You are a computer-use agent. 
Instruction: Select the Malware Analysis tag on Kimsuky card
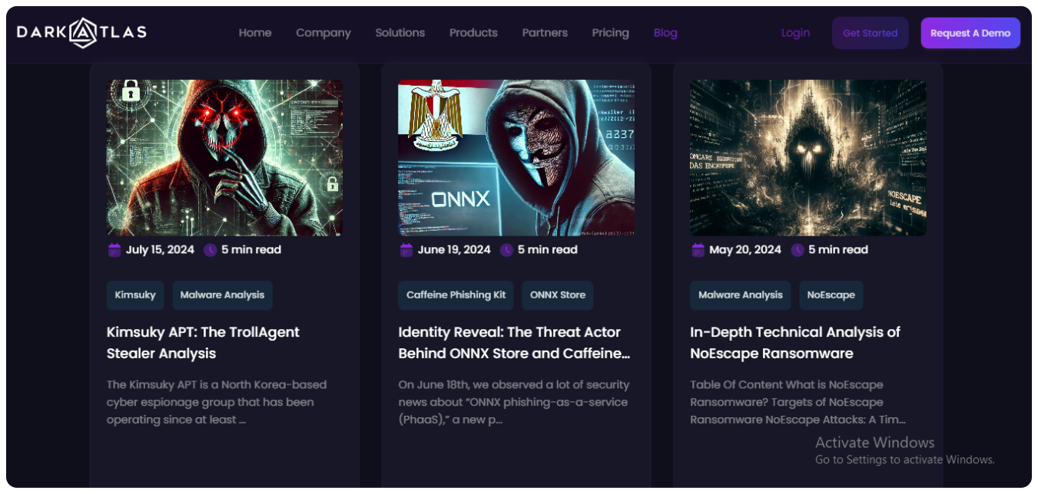222,295
